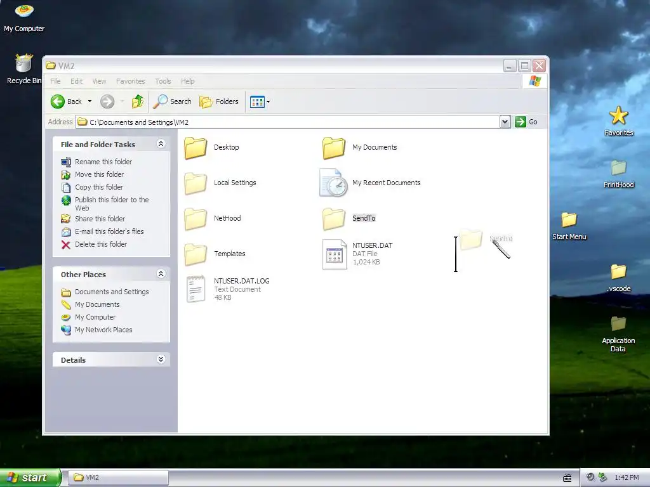The image size is (650, 487).
Task: Open the Edit menu
Action: [76, 81]
